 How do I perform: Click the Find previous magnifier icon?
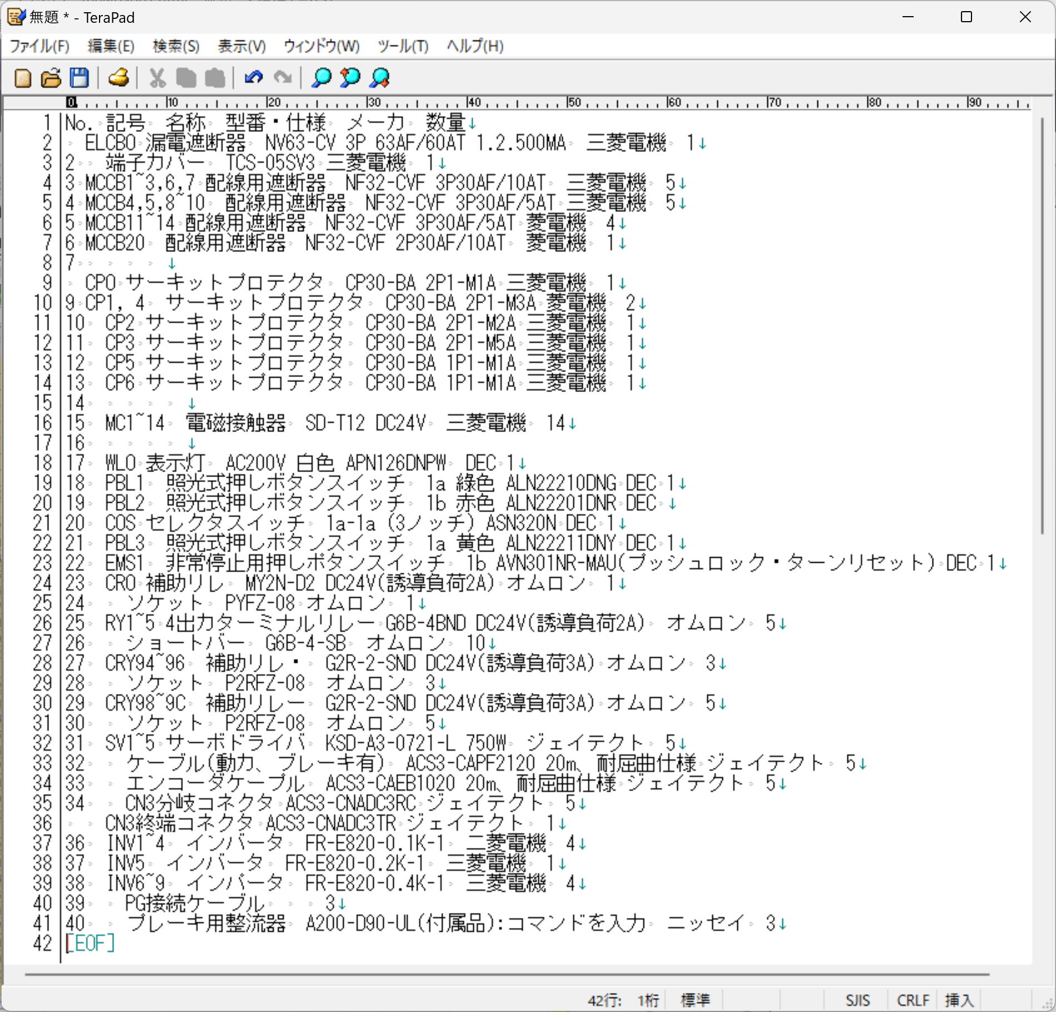coord(350,78)
